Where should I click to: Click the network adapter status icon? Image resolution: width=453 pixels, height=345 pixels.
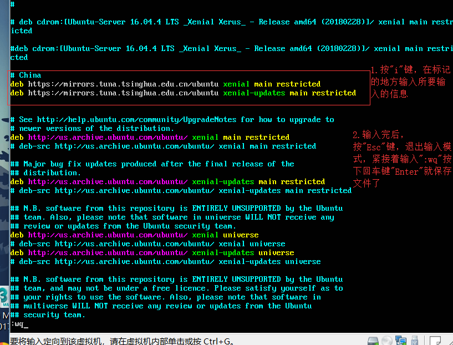400,341
